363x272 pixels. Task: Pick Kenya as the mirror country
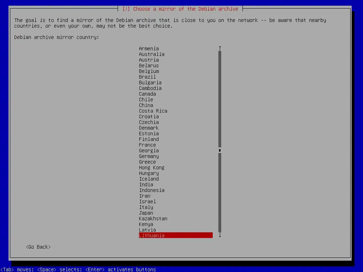146,224
